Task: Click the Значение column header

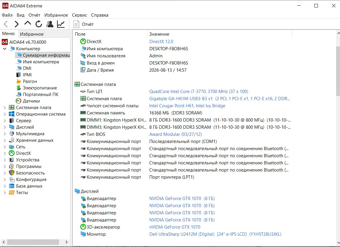Action: tap(220, 34)
